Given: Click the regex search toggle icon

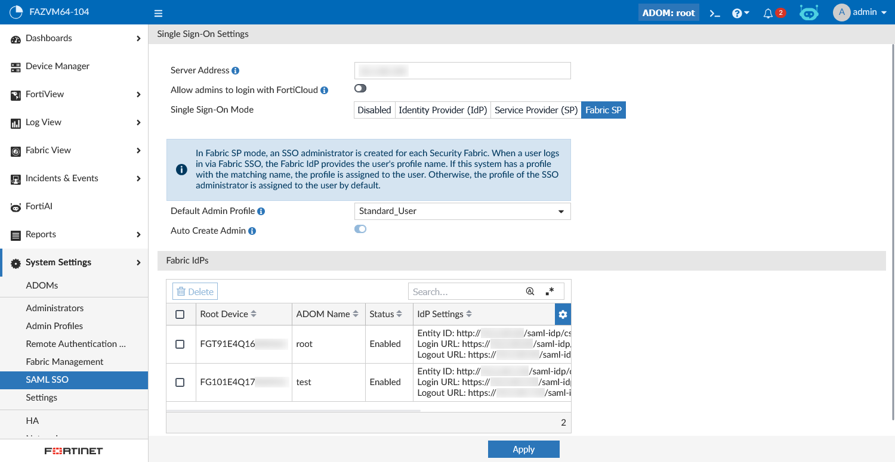Looking at the screenshot, I should coord(550,292).
